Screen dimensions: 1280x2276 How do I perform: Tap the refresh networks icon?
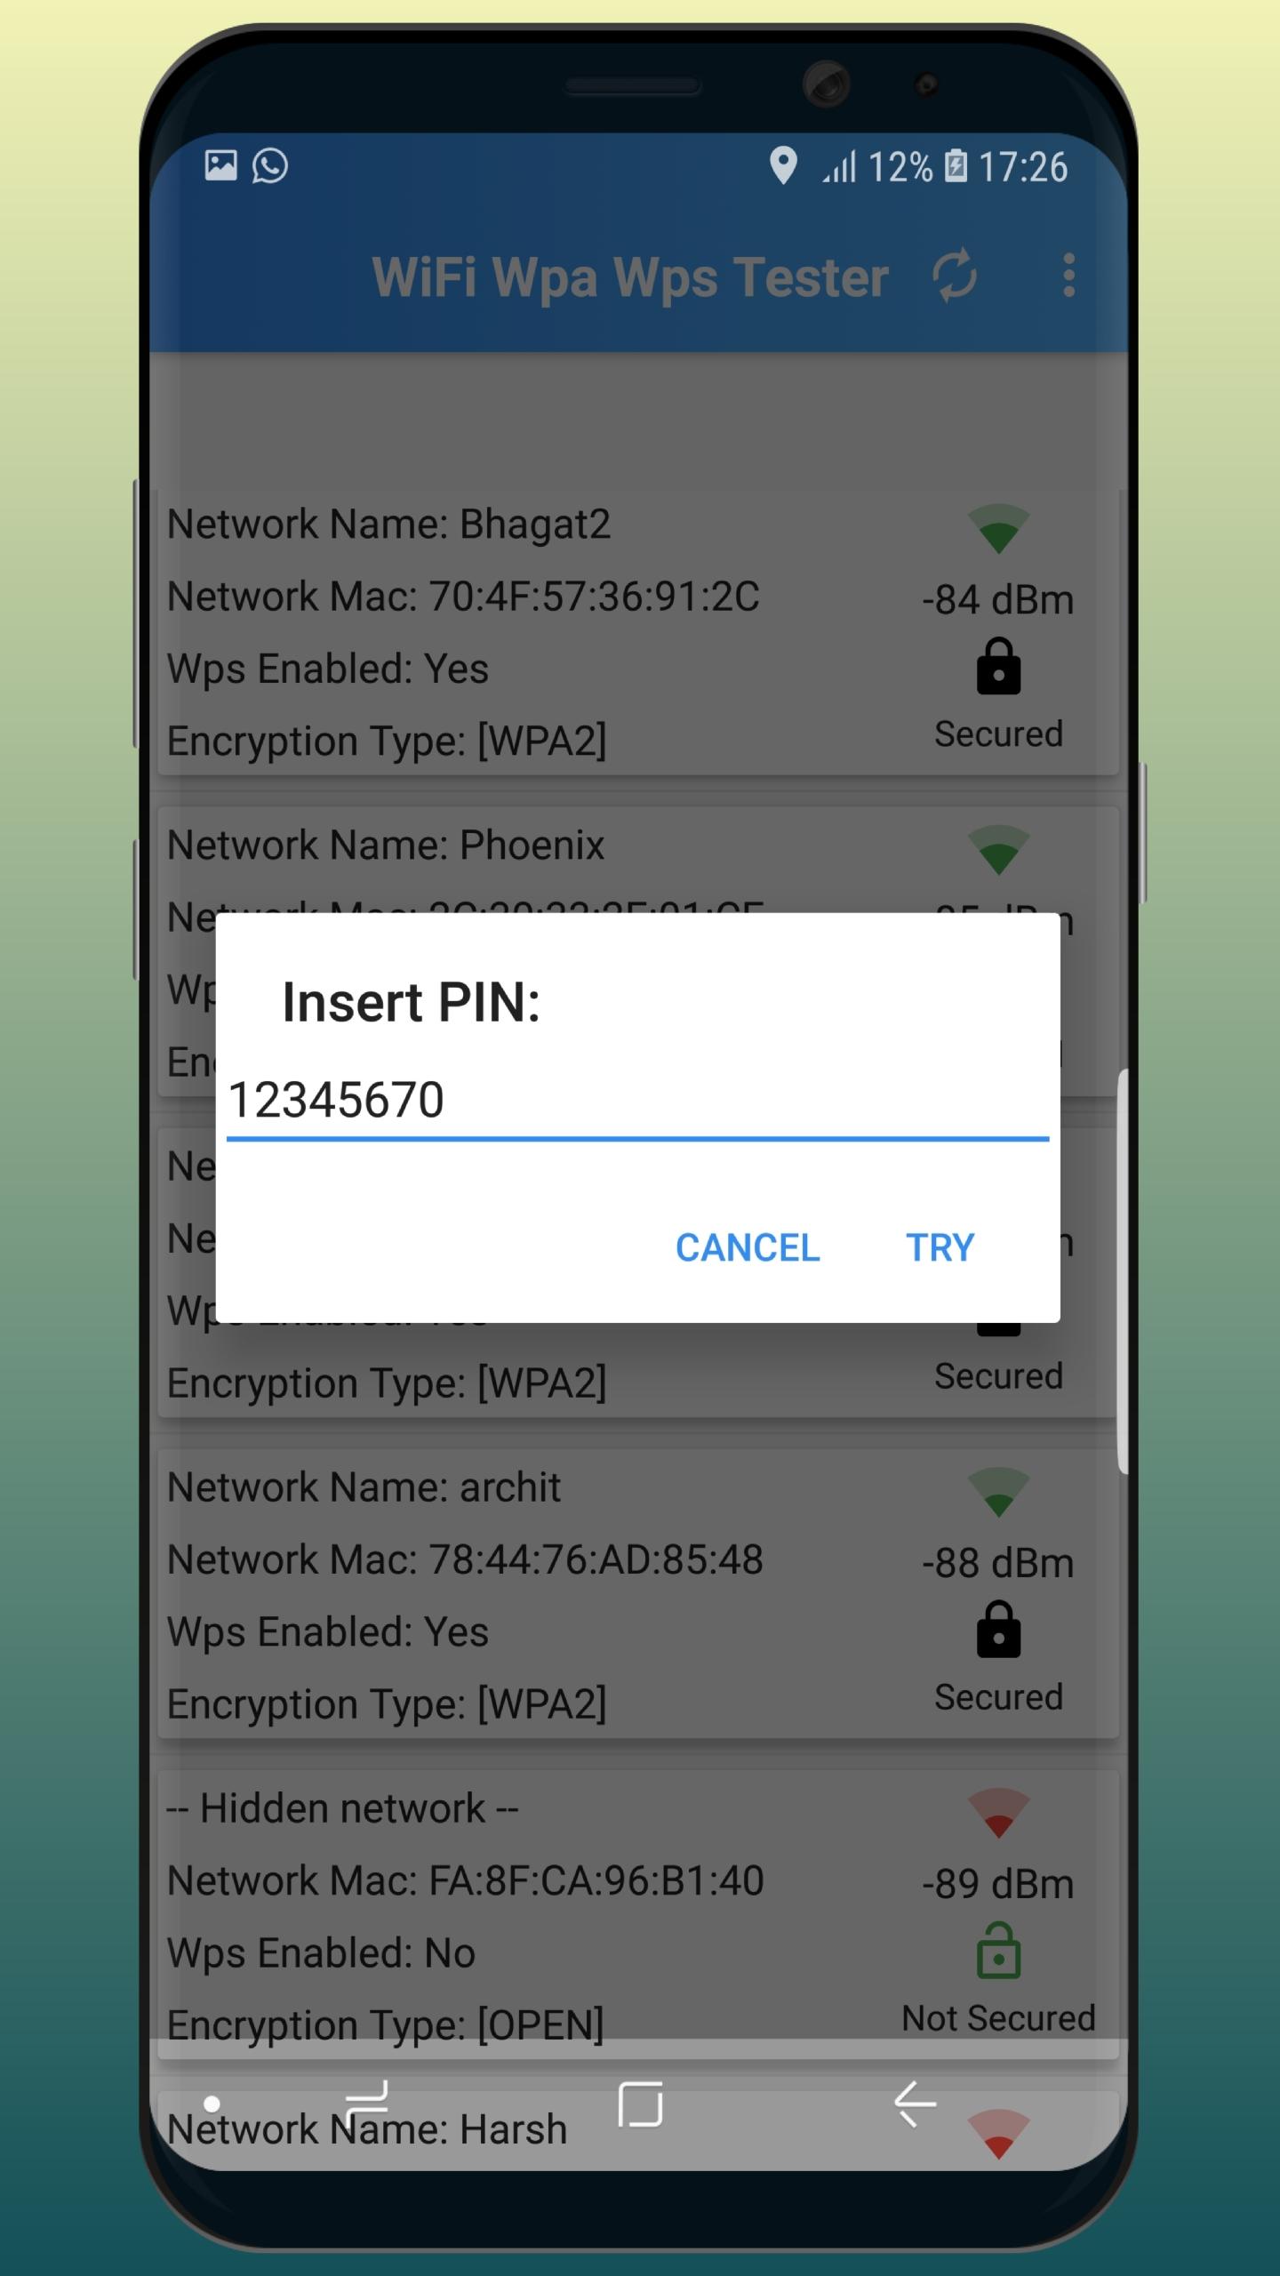click(x=954, y=276)
